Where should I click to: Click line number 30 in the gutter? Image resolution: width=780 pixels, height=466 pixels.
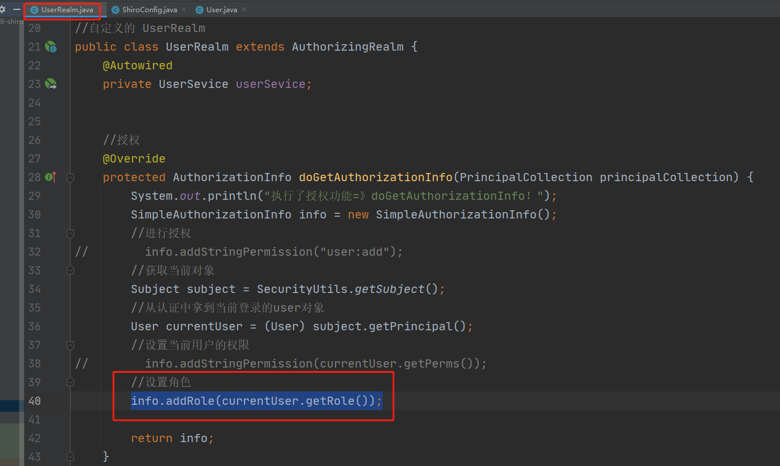point(34,214)
